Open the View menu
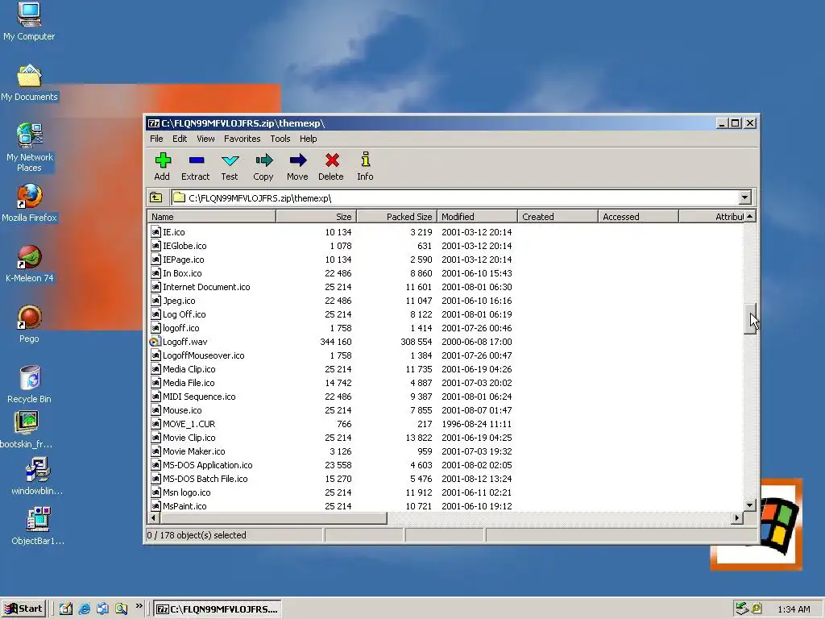The width and height of the screenshot is (825, 619). coord(205,139)
